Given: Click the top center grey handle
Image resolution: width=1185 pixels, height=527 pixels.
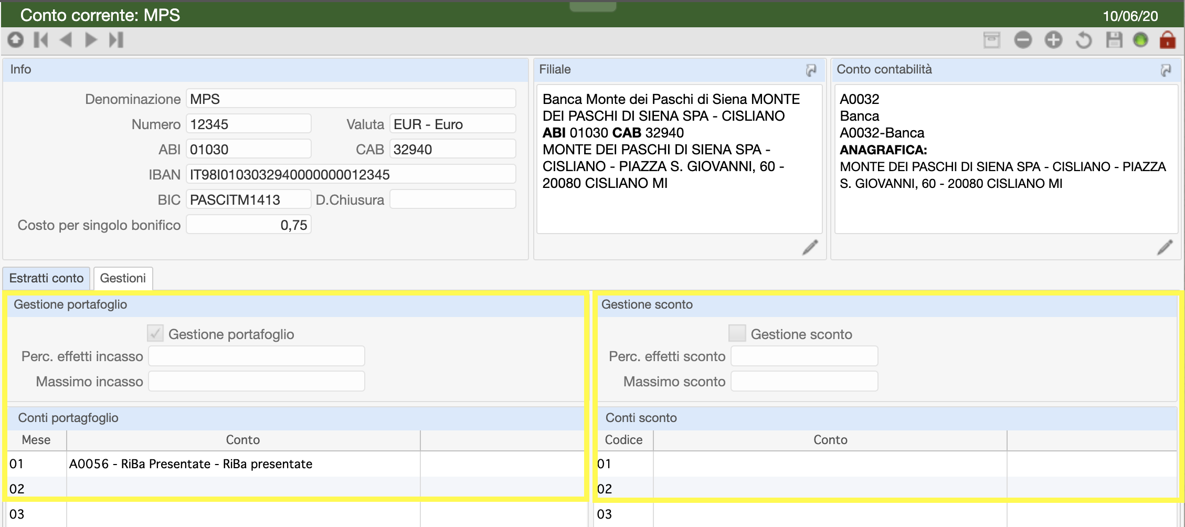Looking at the screenshot, I should [x=592, y=6].
